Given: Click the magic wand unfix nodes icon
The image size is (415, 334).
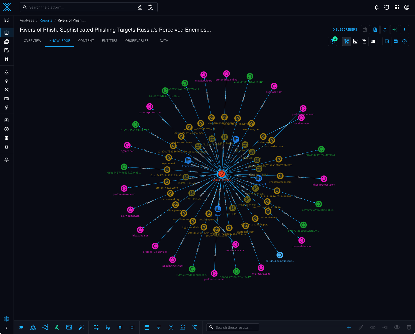Looking at the screenshot, I should pyautogui.click(x=81, y=327).
